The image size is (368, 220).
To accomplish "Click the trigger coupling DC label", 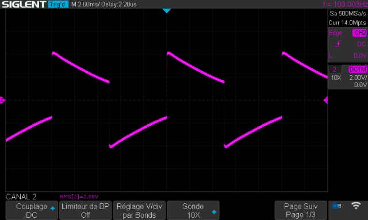I will click(x=361, y=44).
